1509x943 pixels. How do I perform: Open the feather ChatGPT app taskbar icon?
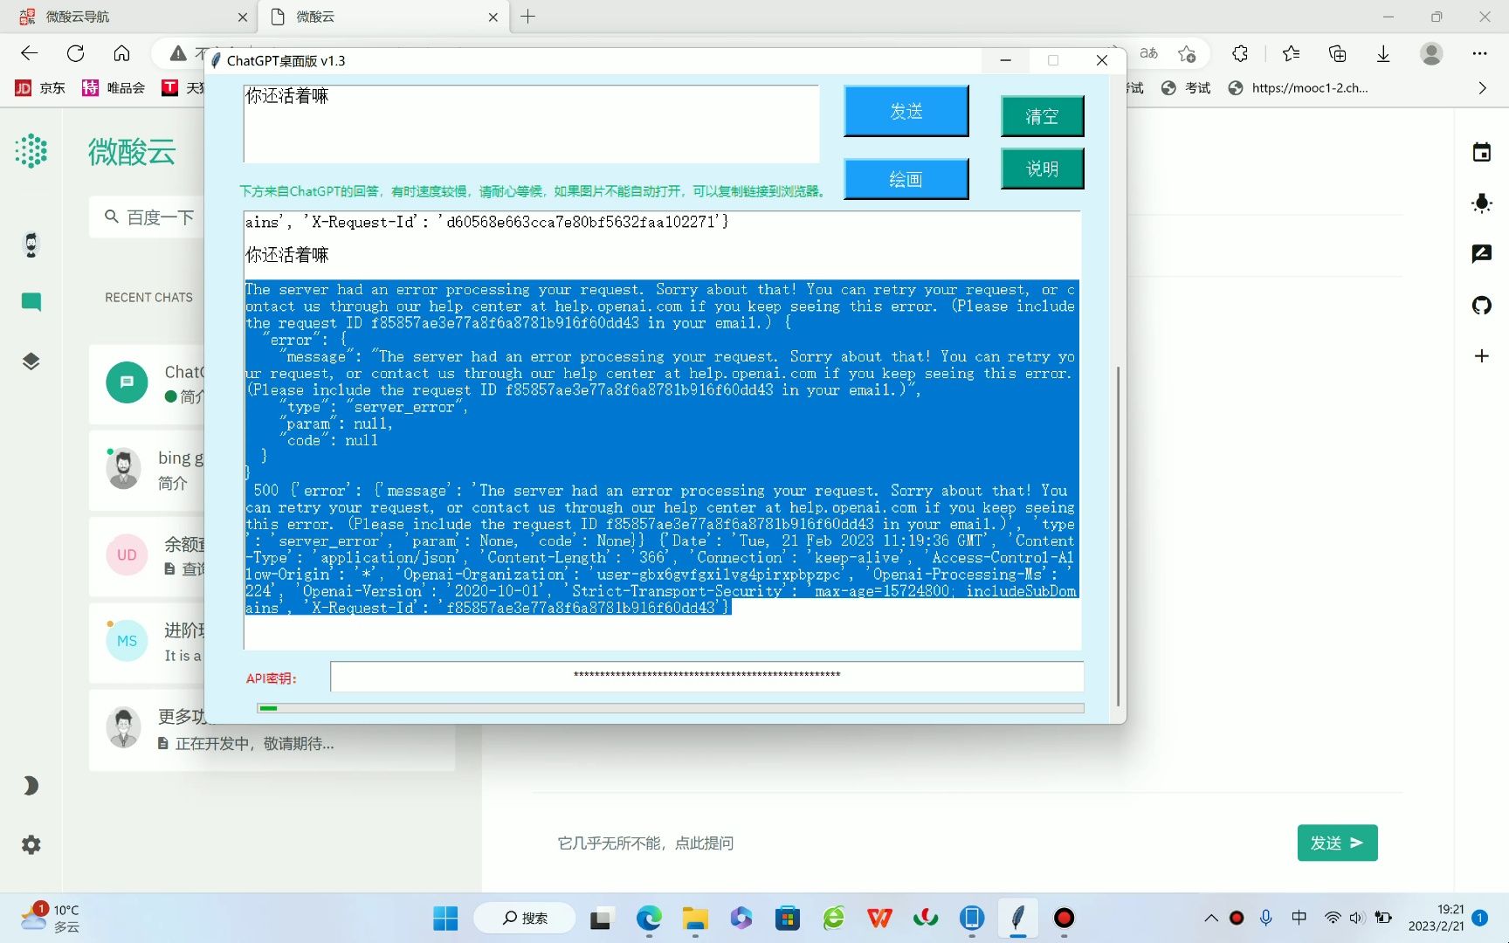click(1017, 918)
